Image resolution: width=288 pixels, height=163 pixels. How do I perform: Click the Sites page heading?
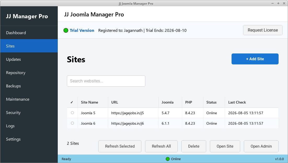[x=76, y=59]
